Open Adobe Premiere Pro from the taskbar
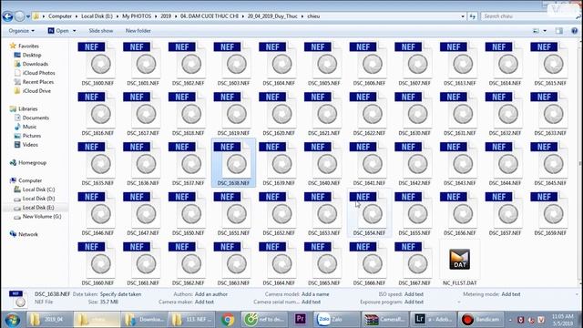Image resolution: width=583 pixels, height=328 pixels. pos(301,320)
